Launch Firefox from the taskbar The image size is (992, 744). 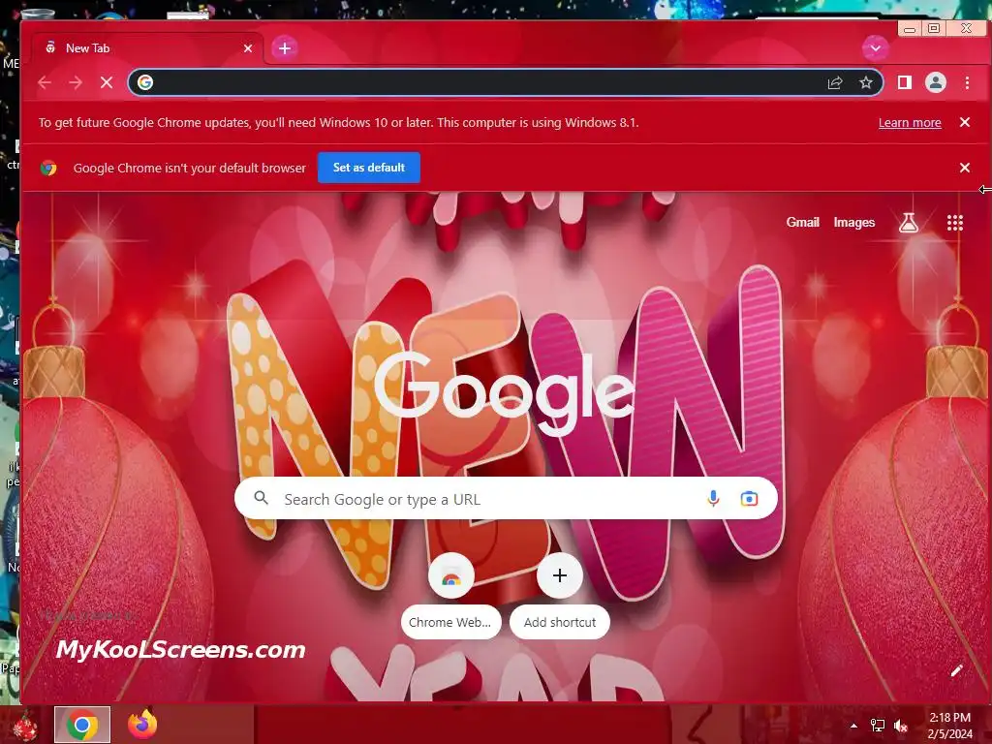(x=142, y=725)
